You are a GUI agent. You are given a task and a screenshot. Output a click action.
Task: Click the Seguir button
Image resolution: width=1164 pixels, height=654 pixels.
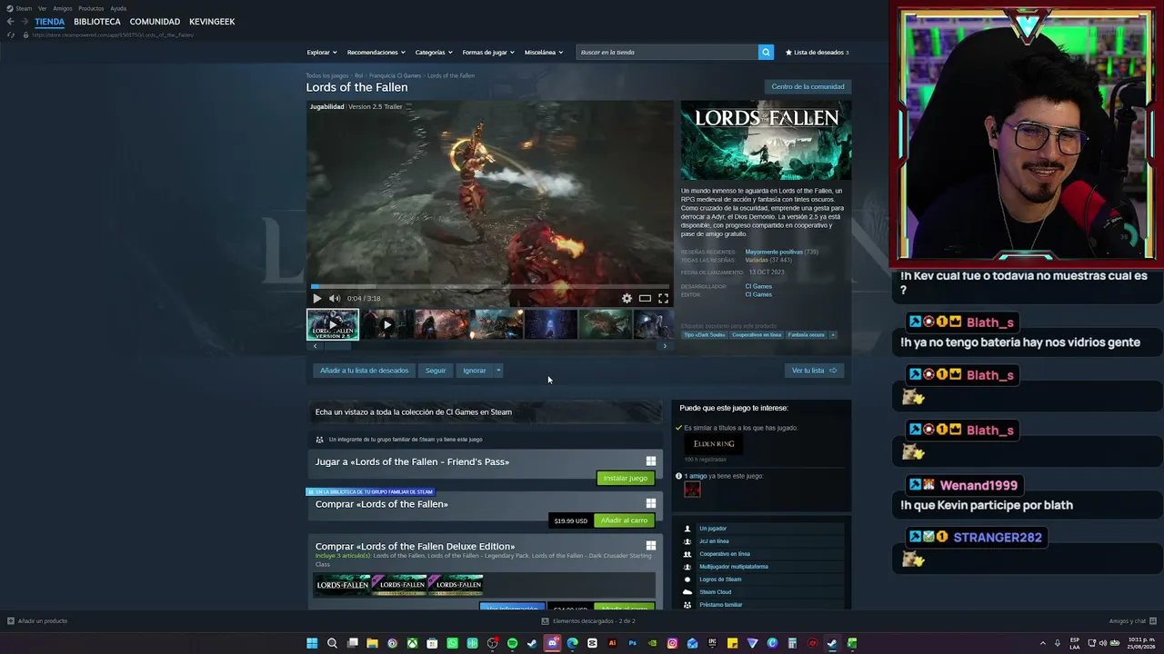click(436, 371)
